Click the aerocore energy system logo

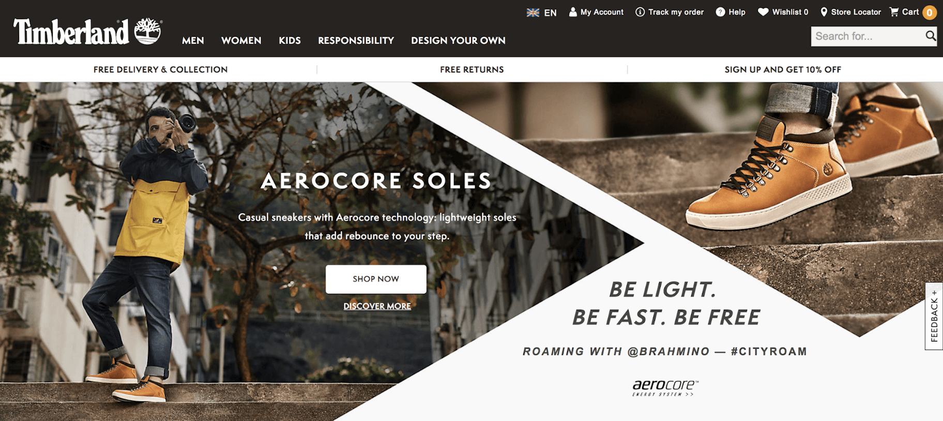click(x=665, y=387)
